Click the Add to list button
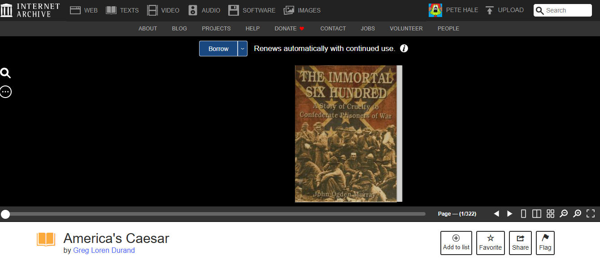The width and height of the screenshot is (600, 264). click(456, 243)
